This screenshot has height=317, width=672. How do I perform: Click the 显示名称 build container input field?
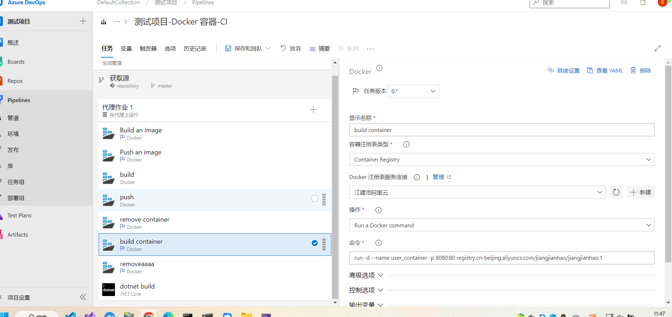pyautogui.click(x=502, y=130)
